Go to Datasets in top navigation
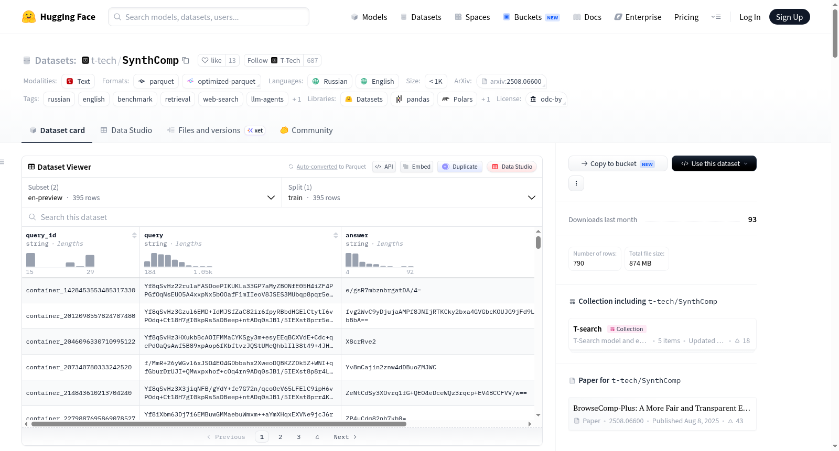839x451 pixels. [x=421, y=17]
